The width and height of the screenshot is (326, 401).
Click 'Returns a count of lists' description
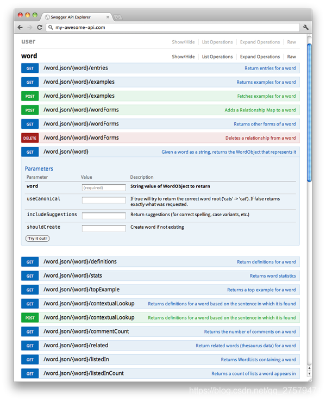coord(253,374)
